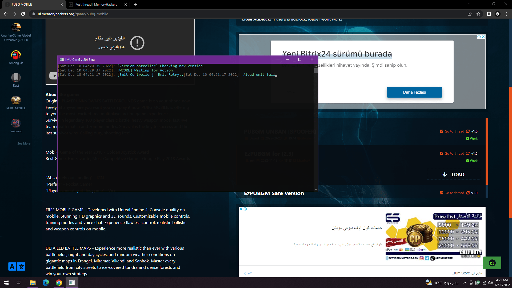512x288 pixels.
Task: Play the unavailable video player
Action: click(53, 76)
